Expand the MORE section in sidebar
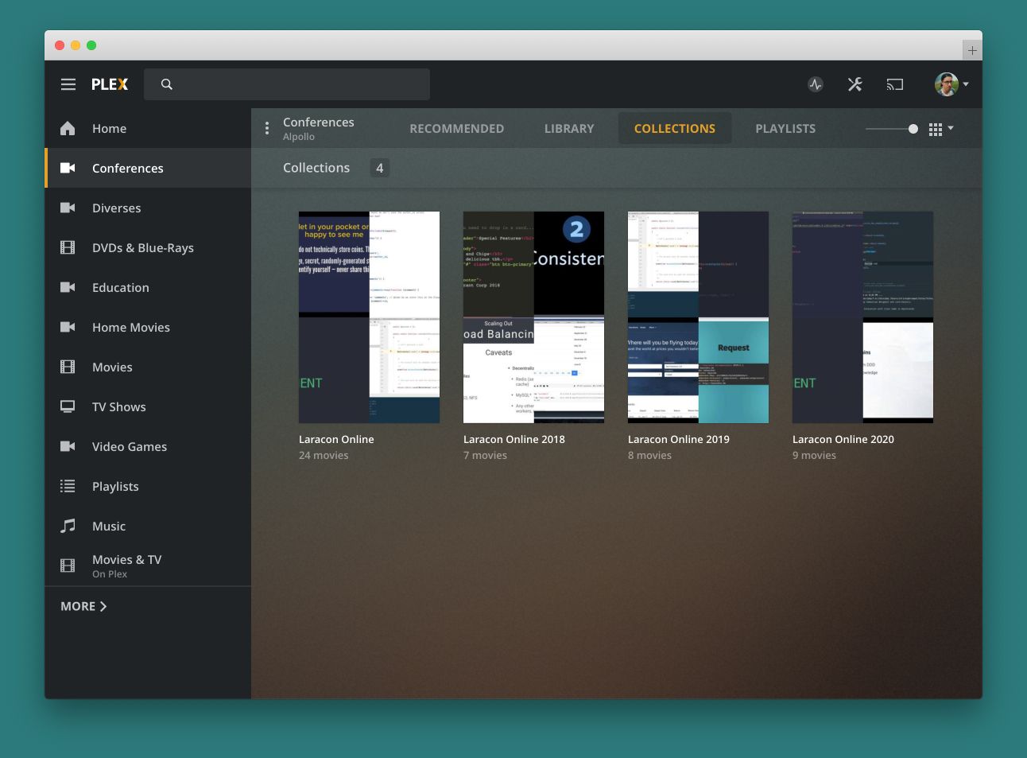 pyautogui.click(x=83, y=605)
